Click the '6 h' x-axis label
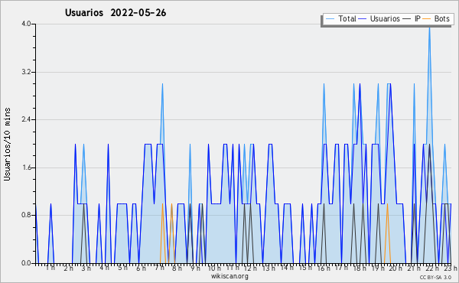 tap(141, 268)
